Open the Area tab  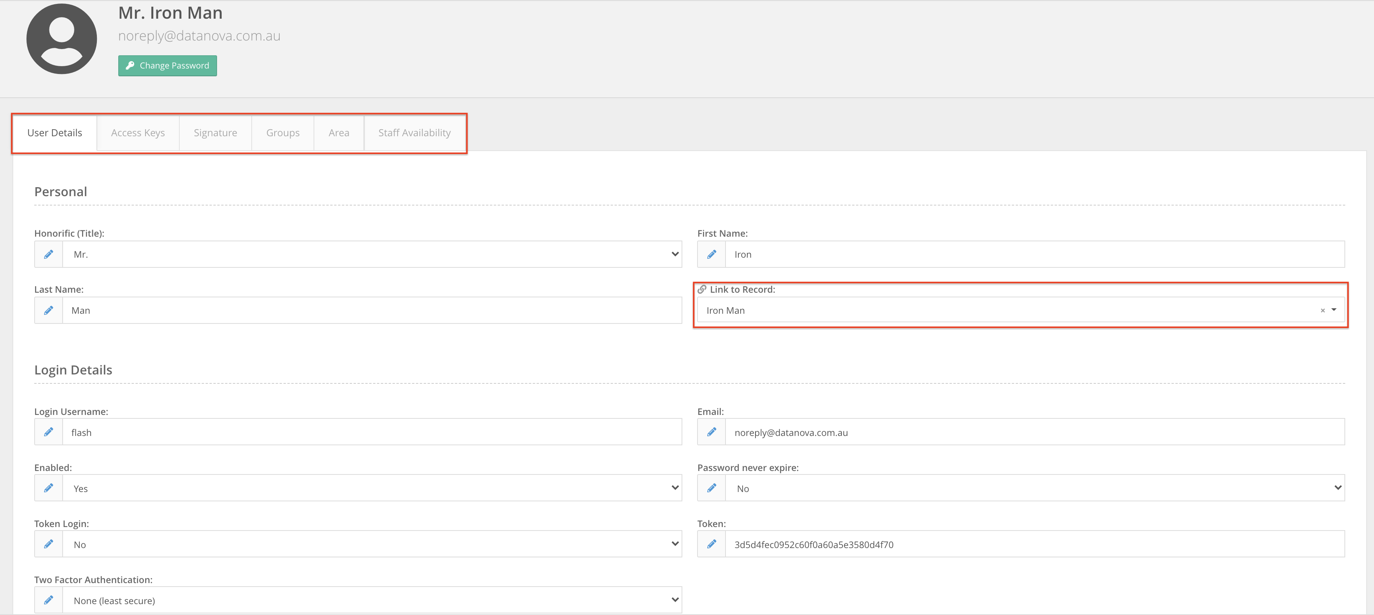[339, 133]
